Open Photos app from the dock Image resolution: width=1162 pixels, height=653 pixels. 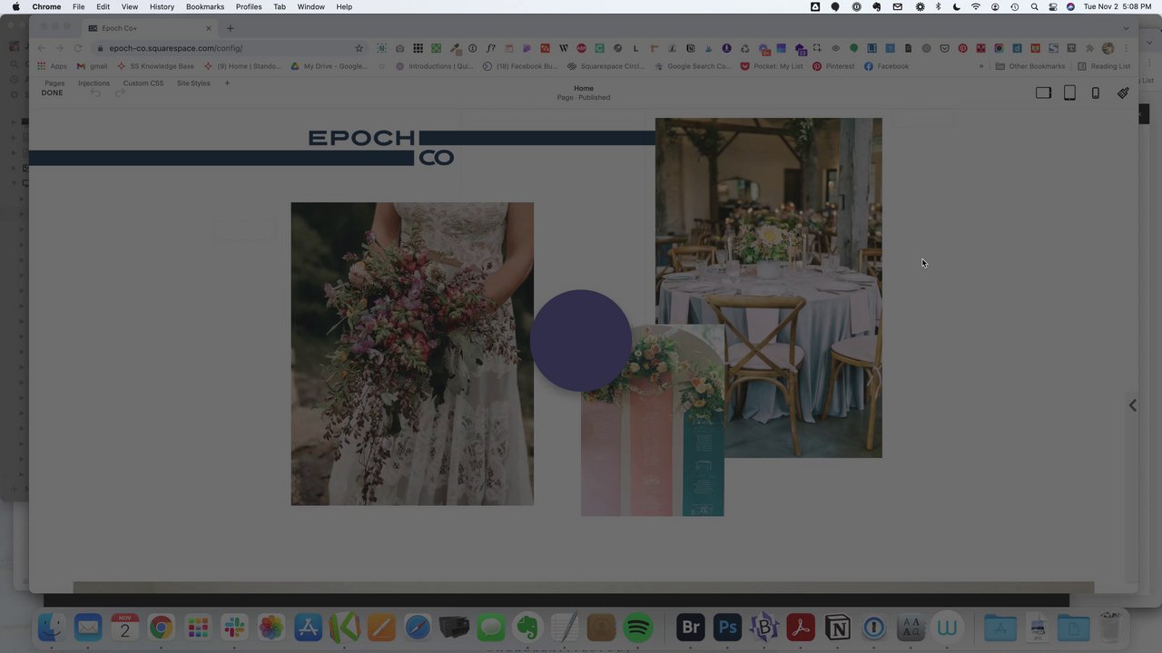271,628
